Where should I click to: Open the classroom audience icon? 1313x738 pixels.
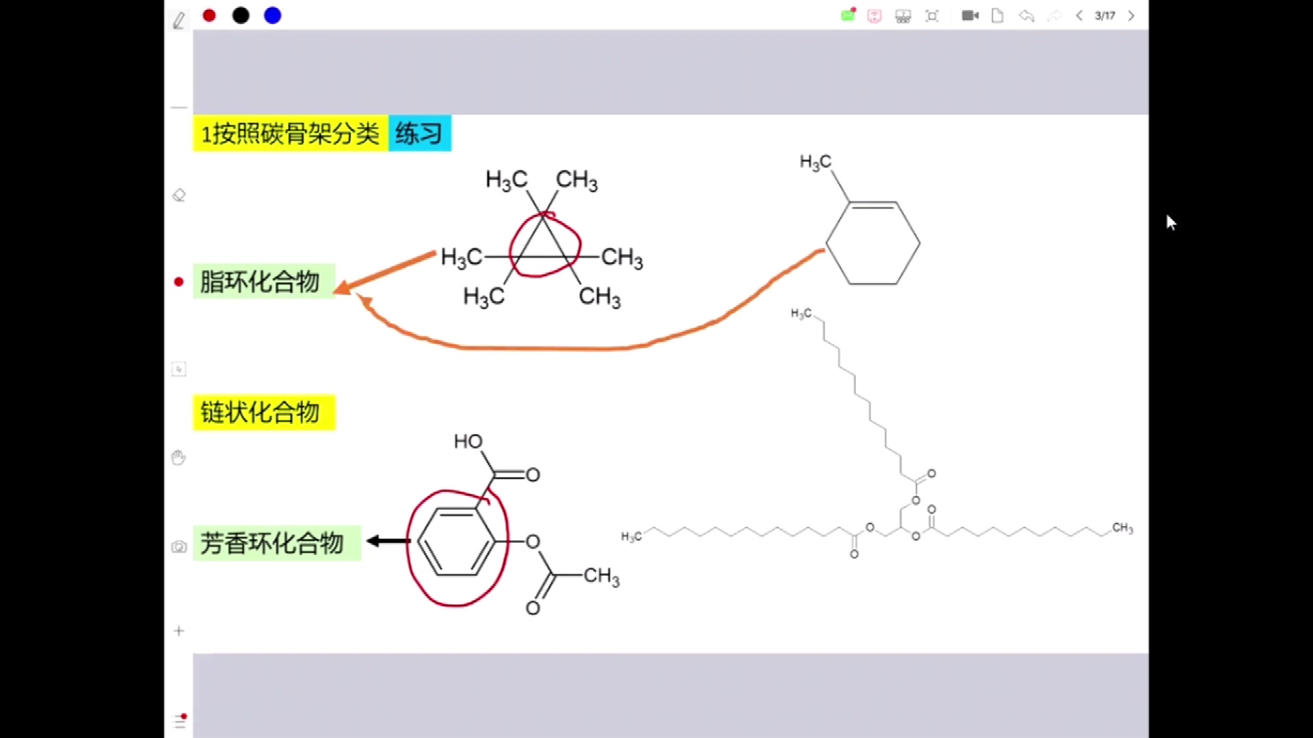click(903, 16)
